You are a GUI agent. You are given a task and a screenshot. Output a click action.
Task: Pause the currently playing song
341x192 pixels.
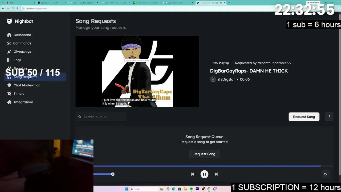click(204, 174)
